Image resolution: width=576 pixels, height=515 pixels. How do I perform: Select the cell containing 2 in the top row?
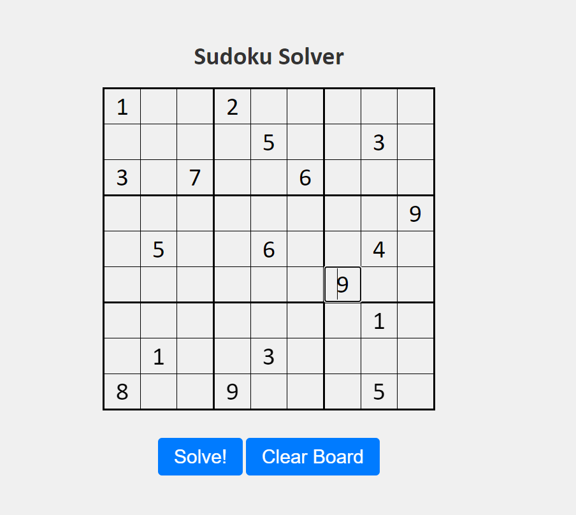coord(233,106)
